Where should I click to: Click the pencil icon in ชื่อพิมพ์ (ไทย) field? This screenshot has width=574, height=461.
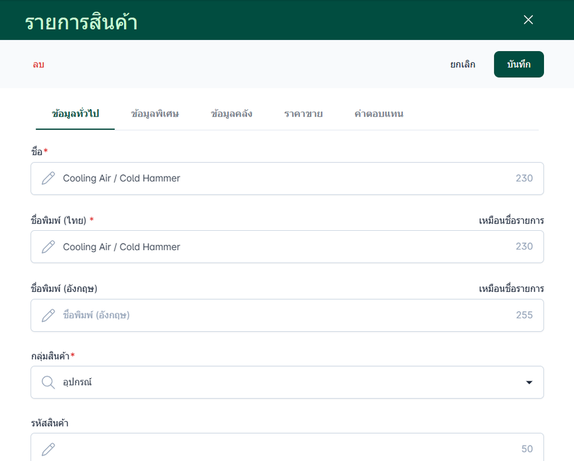pos(48,247)
